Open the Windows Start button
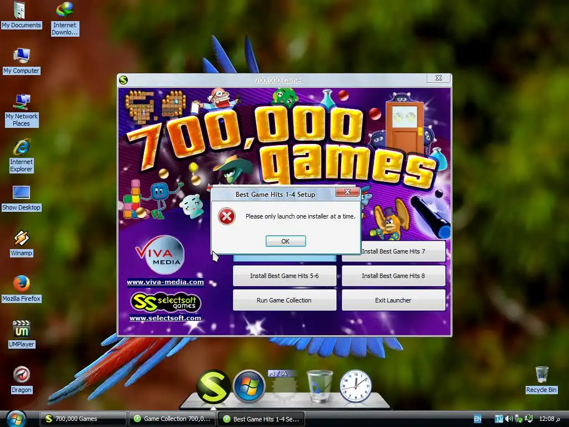 15,419
